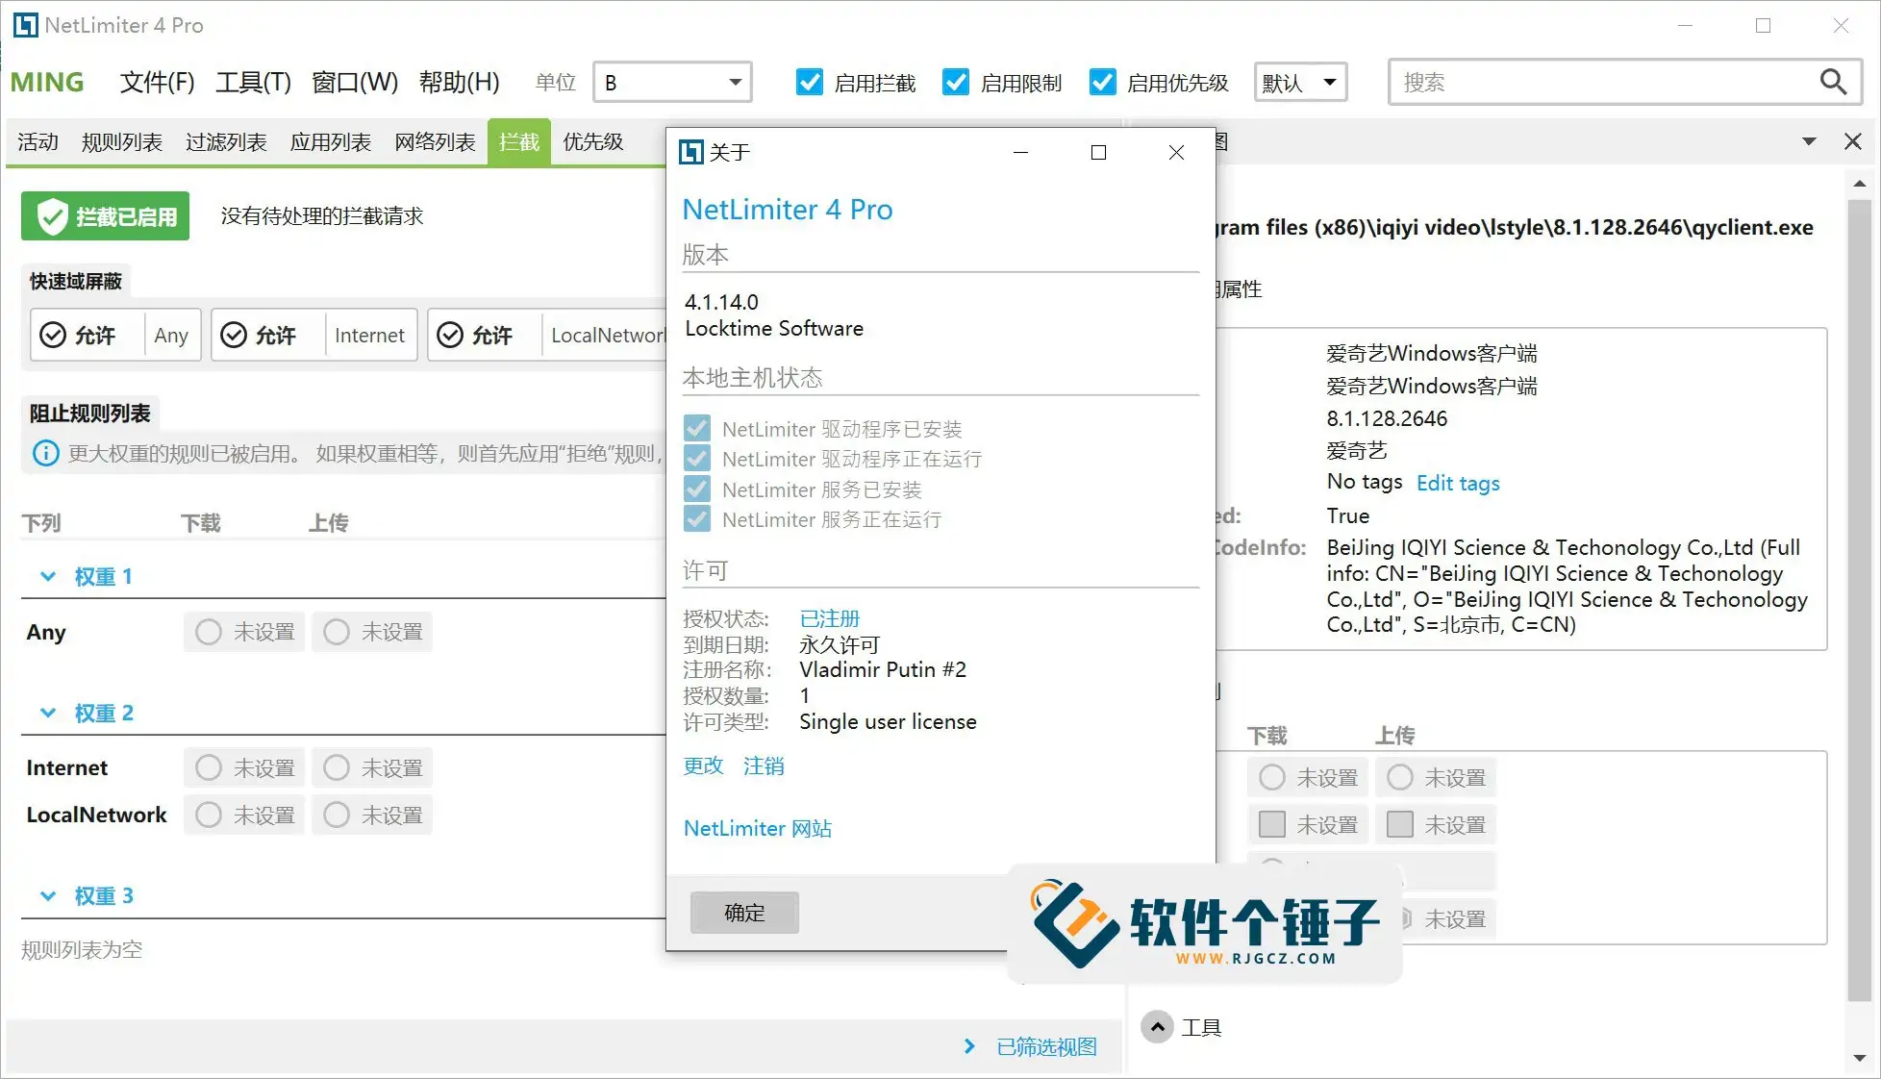Click the MING logo text

click(47, 83)
